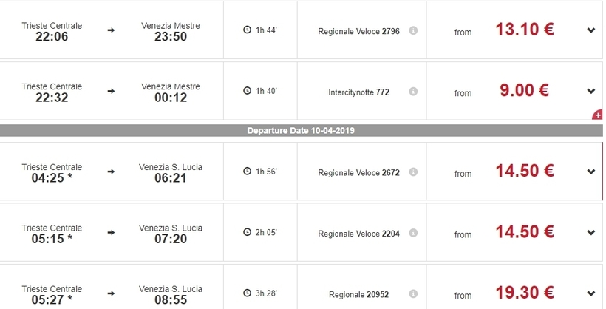This screenshot has height=309, width=606.
Task: Open info for Regionale 20952
Action: 413,294
